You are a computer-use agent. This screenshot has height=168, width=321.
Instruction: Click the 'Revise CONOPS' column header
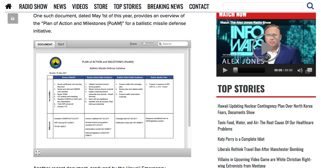click(x=69, y=77)
